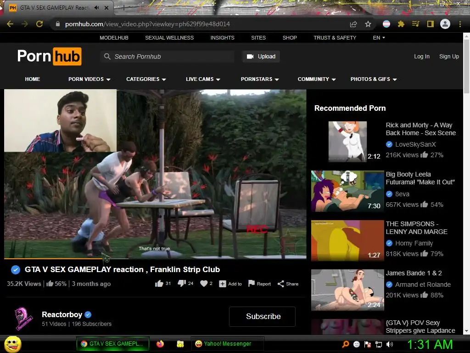Open uploader LoveSkySanX link

click(415, 144)
